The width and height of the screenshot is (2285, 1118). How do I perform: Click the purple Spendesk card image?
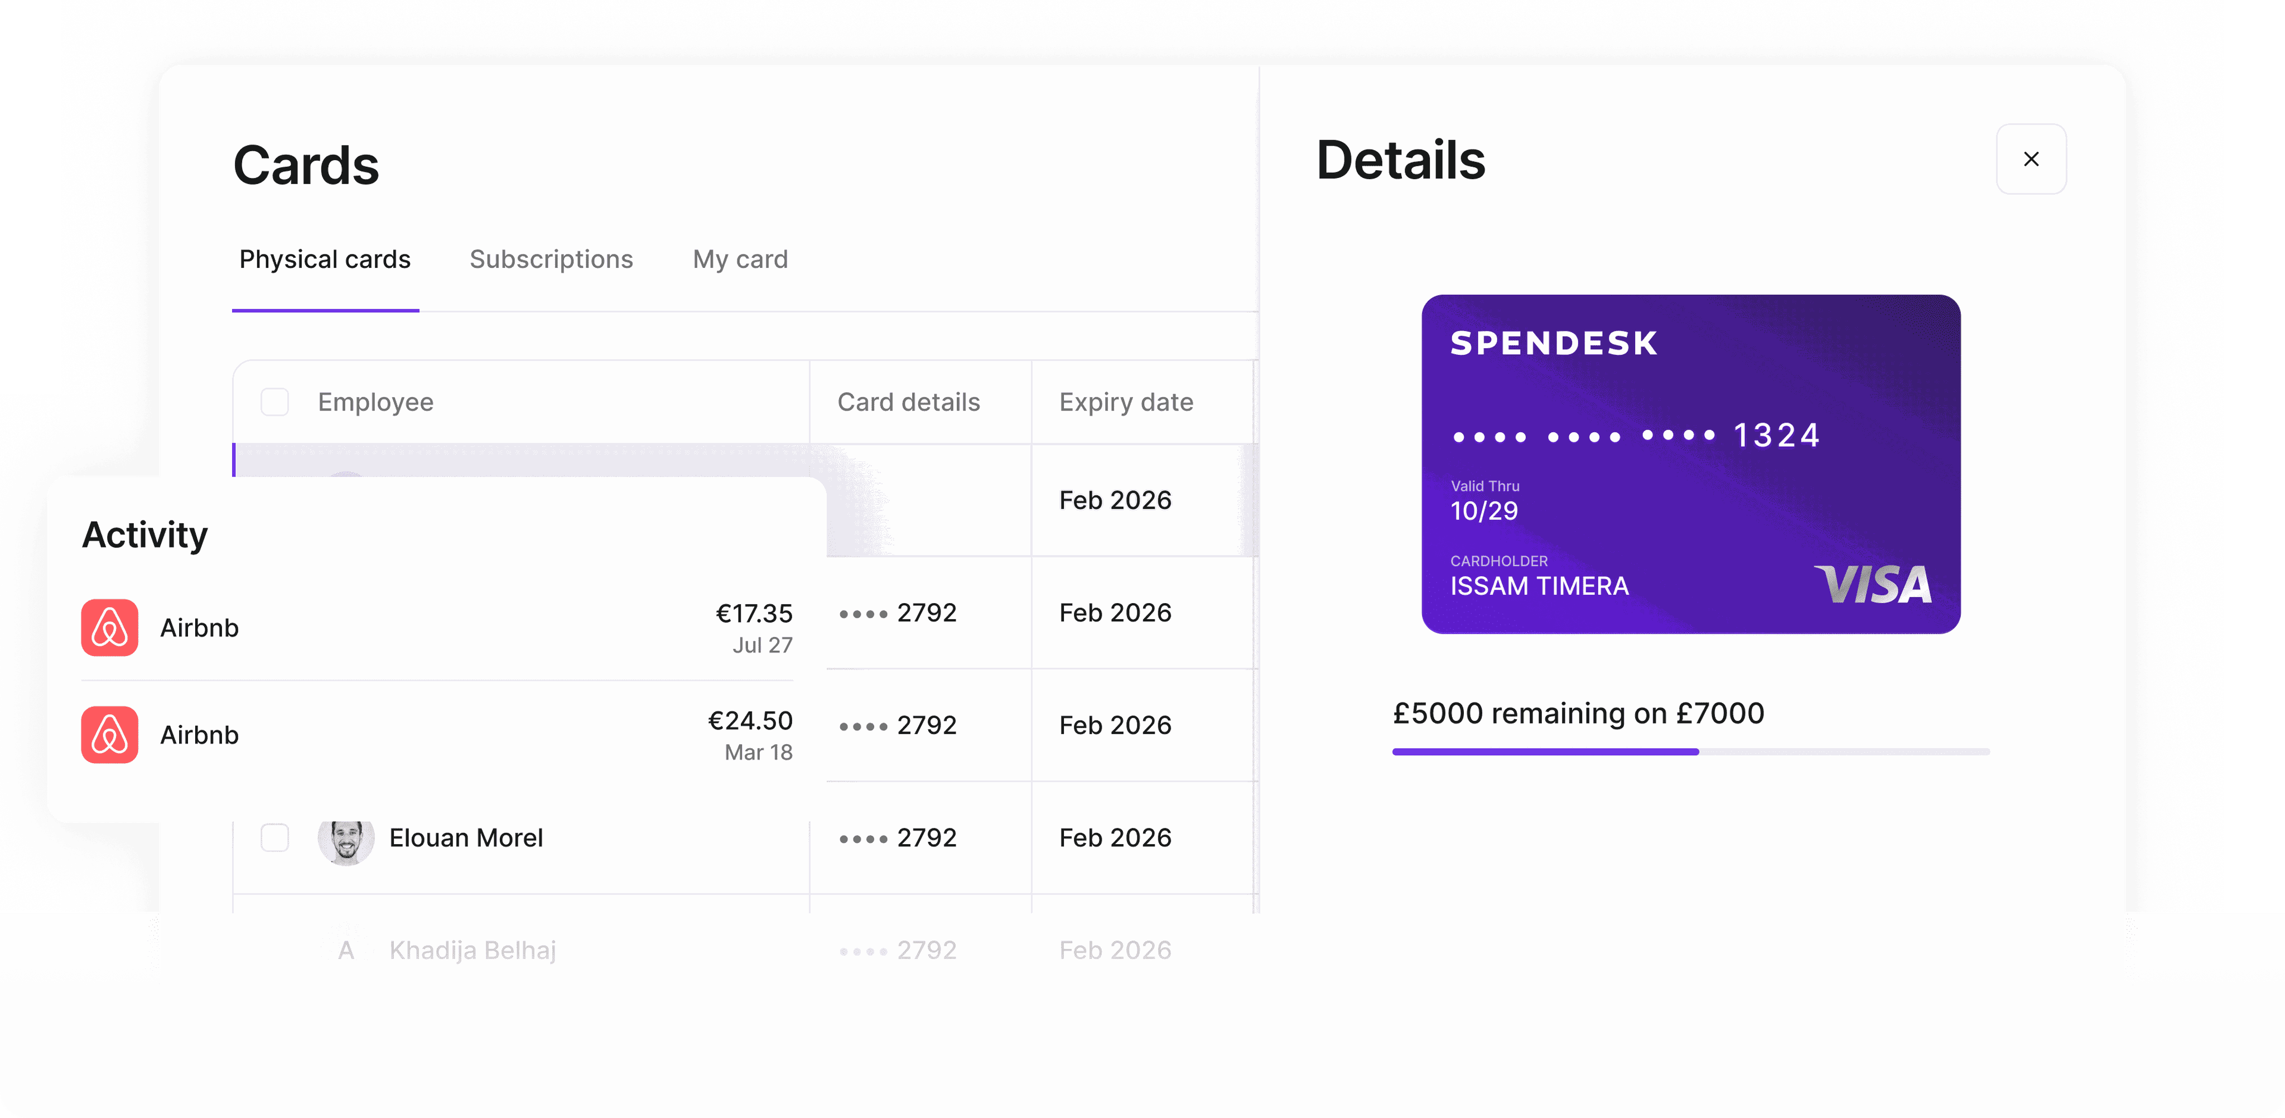coord(1691,463)
